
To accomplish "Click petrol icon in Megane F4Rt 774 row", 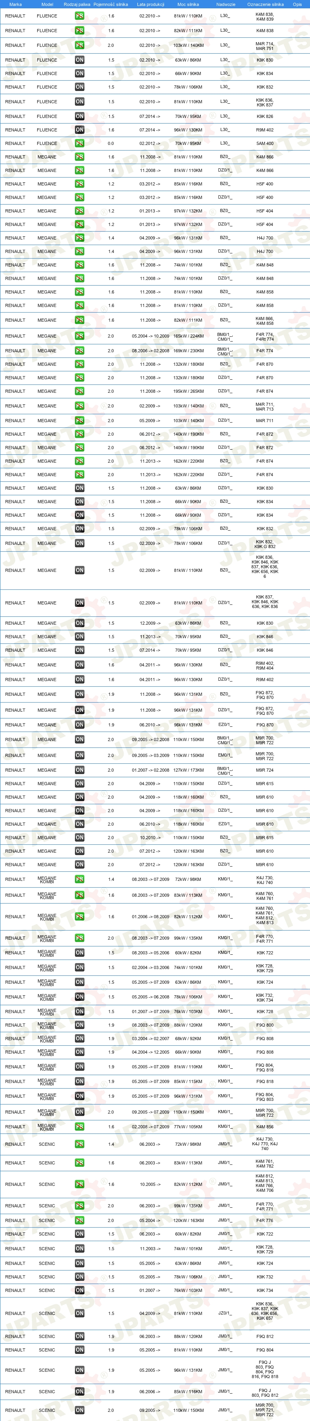I will [80, 336].
